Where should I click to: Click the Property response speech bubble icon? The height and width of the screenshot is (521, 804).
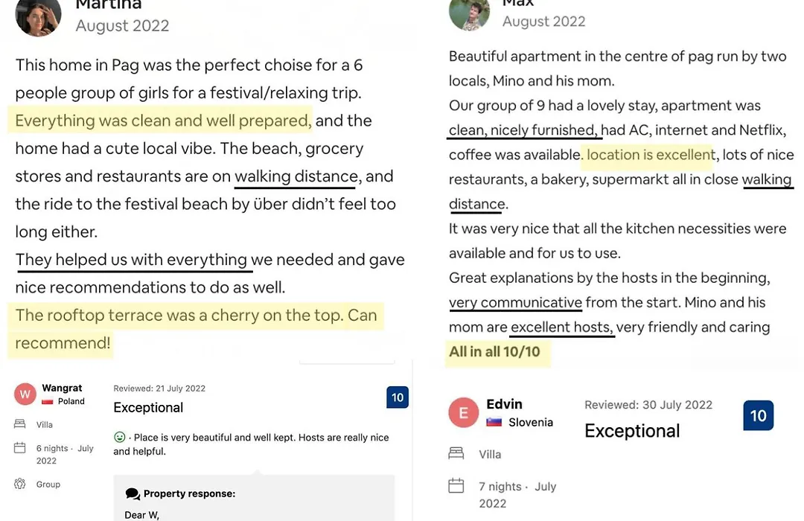coord(133,493)
